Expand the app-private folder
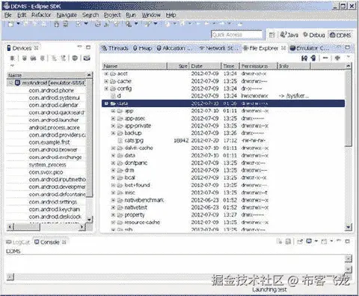Screen dimensions: 359x296 click(113, 126)
